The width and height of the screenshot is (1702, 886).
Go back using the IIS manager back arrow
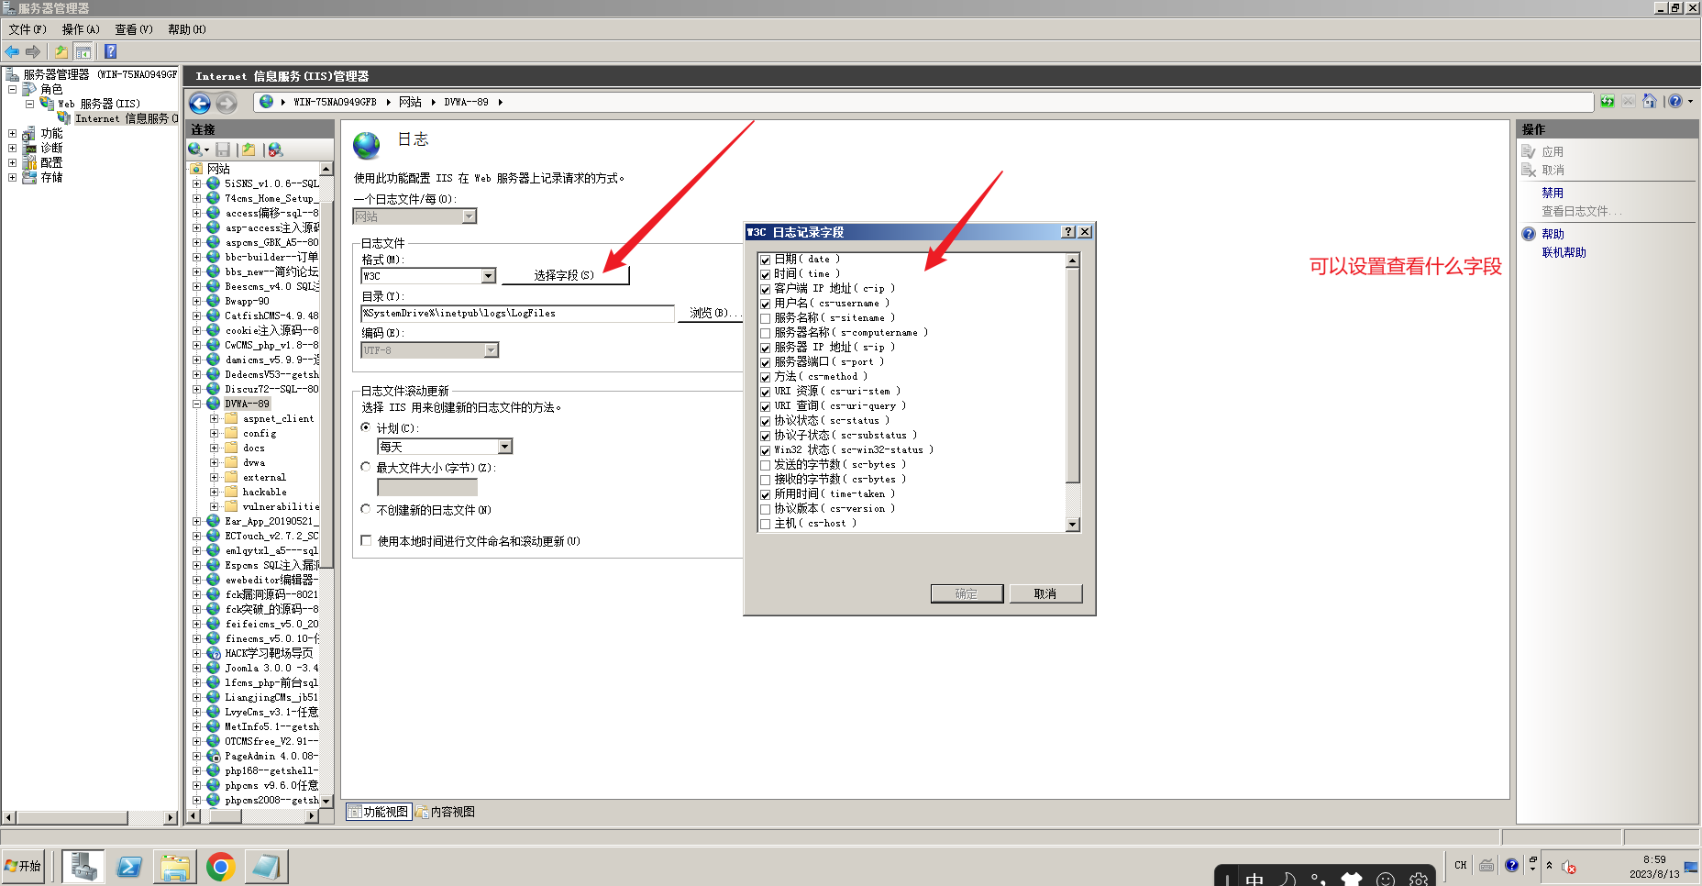click(x=199, y=103)
